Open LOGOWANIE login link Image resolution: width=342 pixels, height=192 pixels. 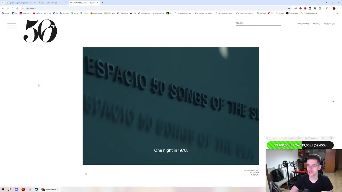304,24
